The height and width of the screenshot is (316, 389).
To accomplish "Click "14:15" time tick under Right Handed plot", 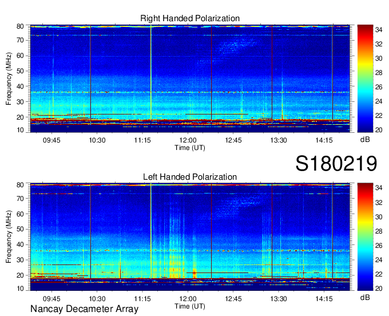I will click(324, 140).
